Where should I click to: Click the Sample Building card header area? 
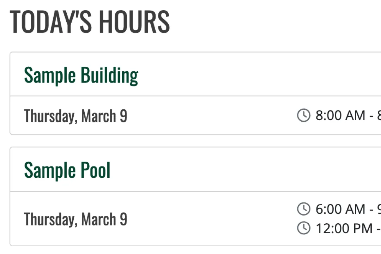pyautogui.click(x=190, y=74)
